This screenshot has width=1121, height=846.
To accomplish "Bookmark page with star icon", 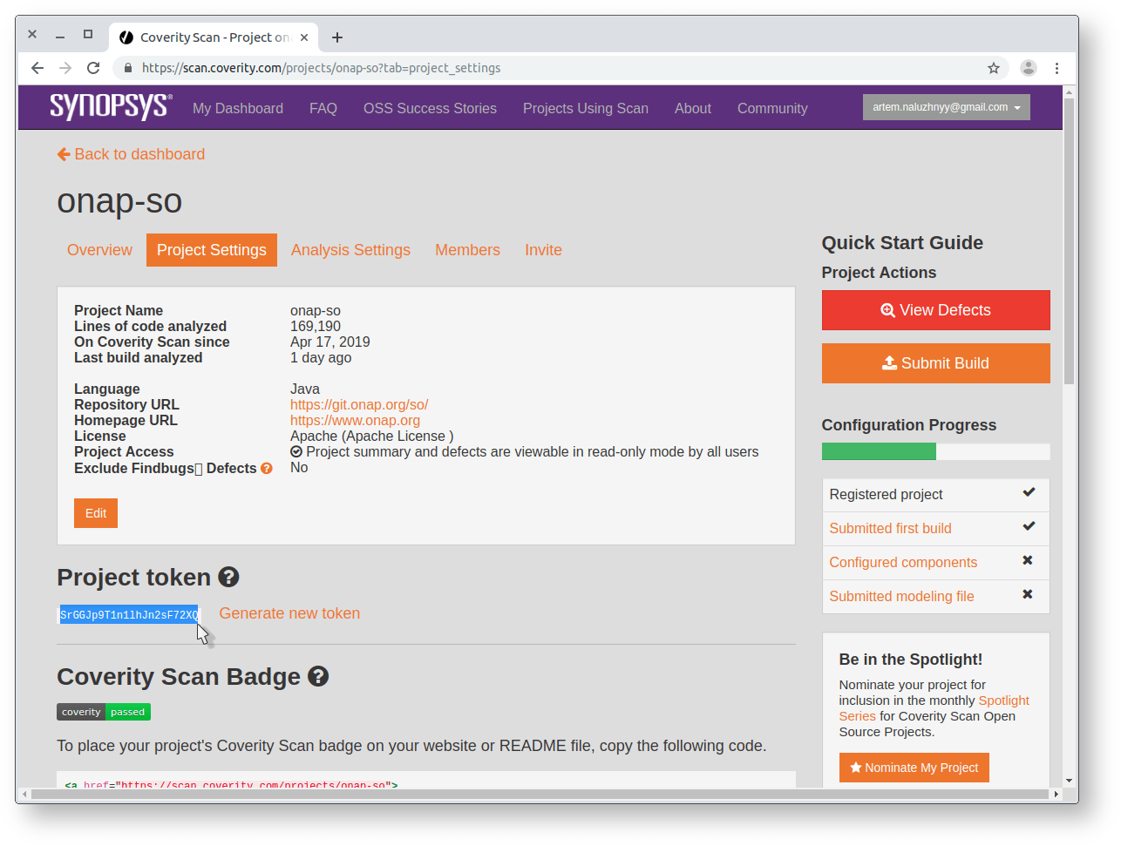I will (x=993, y=68).
